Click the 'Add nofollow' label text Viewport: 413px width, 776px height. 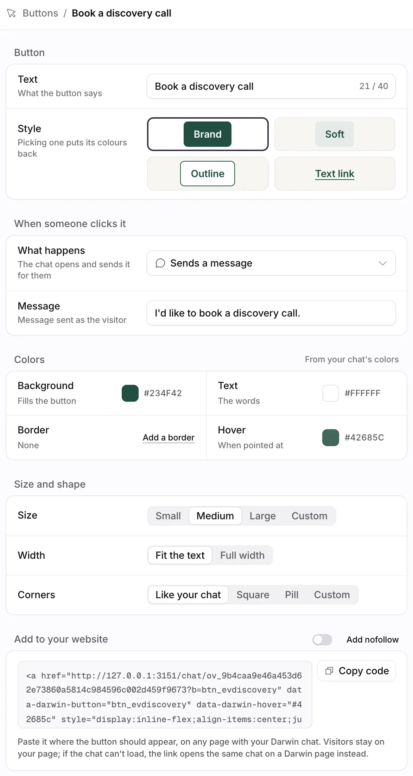(x=373, y=640)
